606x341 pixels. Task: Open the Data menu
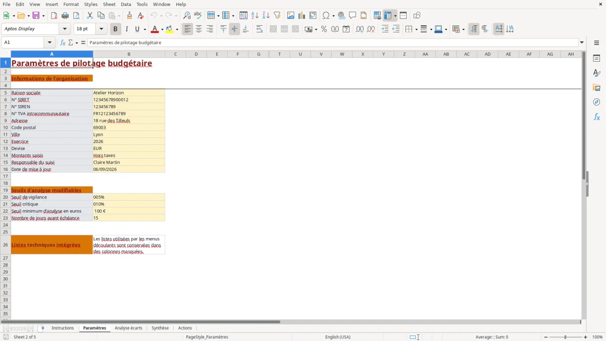tap(126, 4)
